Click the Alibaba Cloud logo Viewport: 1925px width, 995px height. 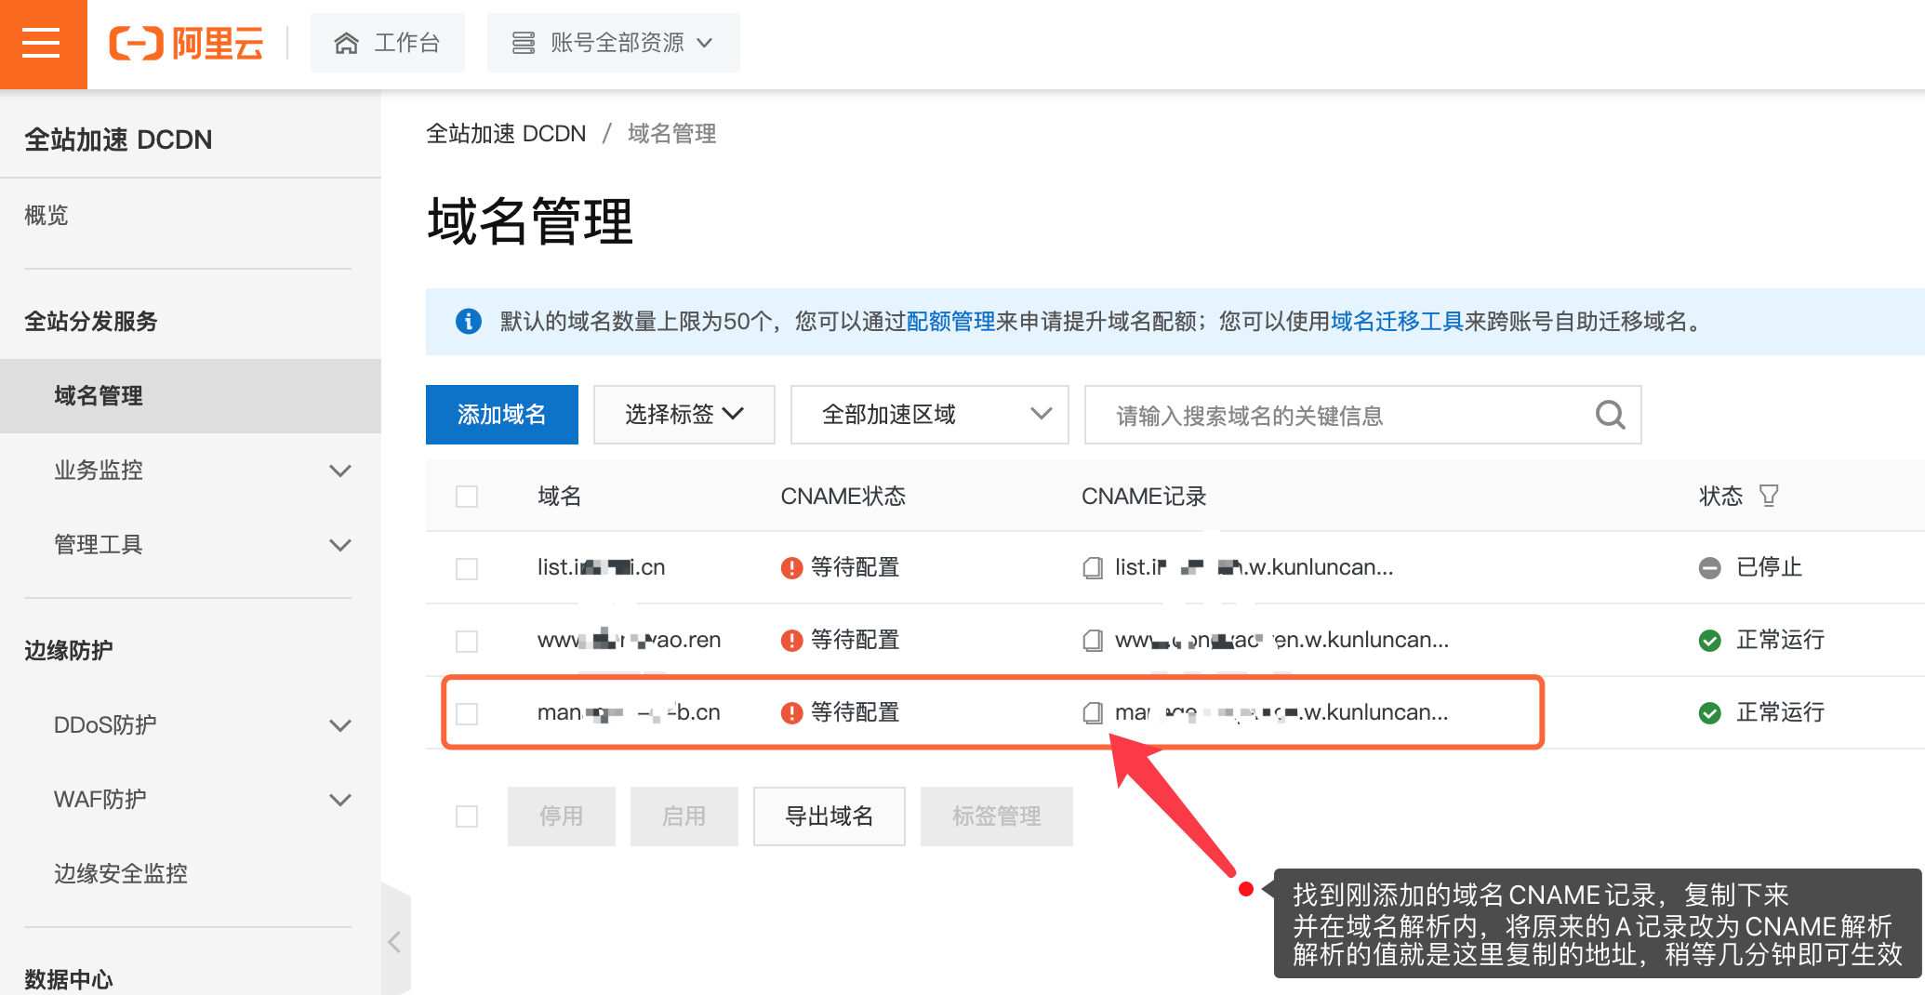(x=186, y=43)
